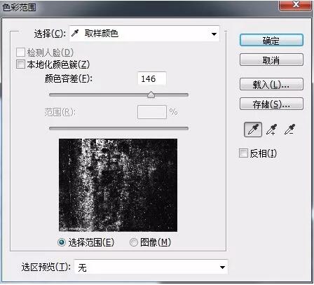Click the 载入(L)... button

271,85
